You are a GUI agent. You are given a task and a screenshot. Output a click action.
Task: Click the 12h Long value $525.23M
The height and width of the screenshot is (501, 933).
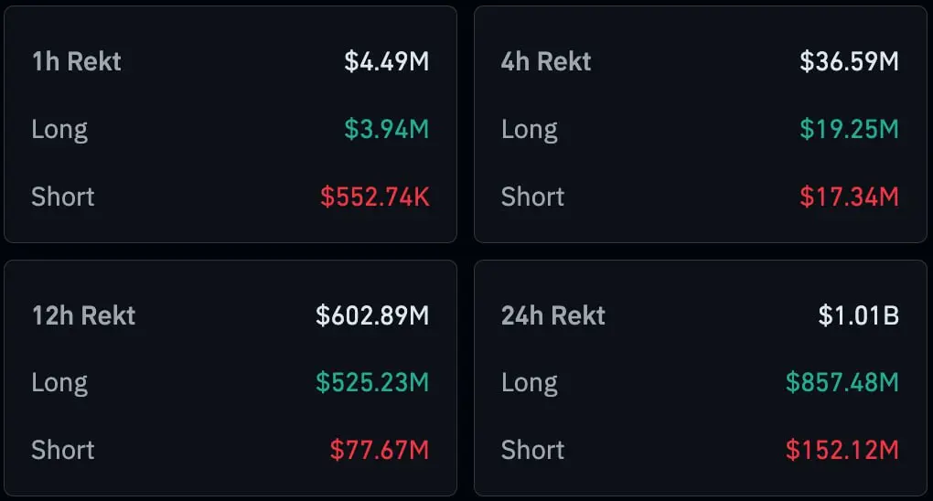[372, 382]
